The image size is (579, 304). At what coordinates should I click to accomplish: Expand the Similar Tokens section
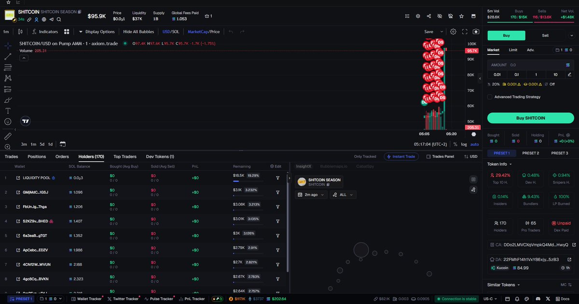(x=504, y=285)
